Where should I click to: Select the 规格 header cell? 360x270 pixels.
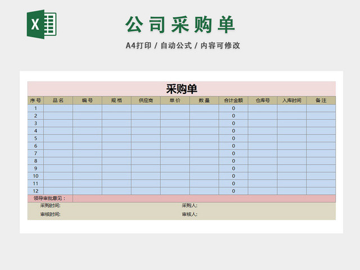coord(116,100)
